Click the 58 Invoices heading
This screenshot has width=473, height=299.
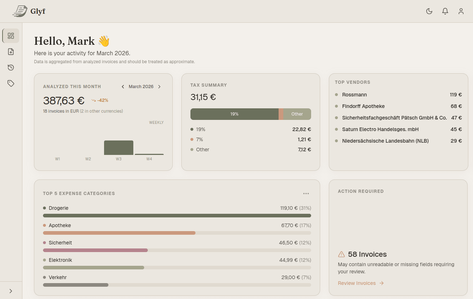point(367,254)
